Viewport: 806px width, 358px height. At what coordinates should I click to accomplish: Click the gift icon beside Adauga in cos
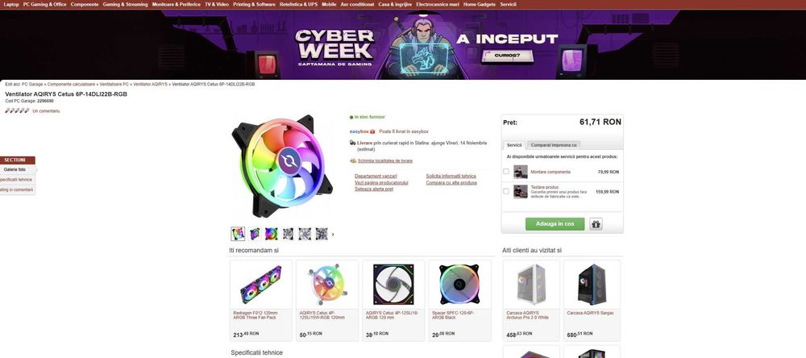tap(596, 224)
